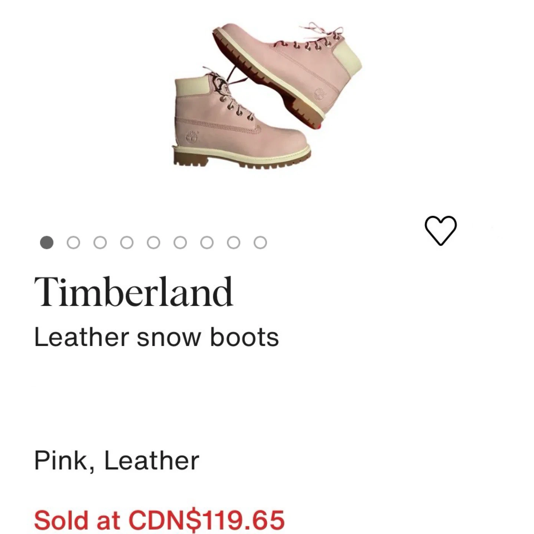Open the Timberland brand link

[134, 292]
